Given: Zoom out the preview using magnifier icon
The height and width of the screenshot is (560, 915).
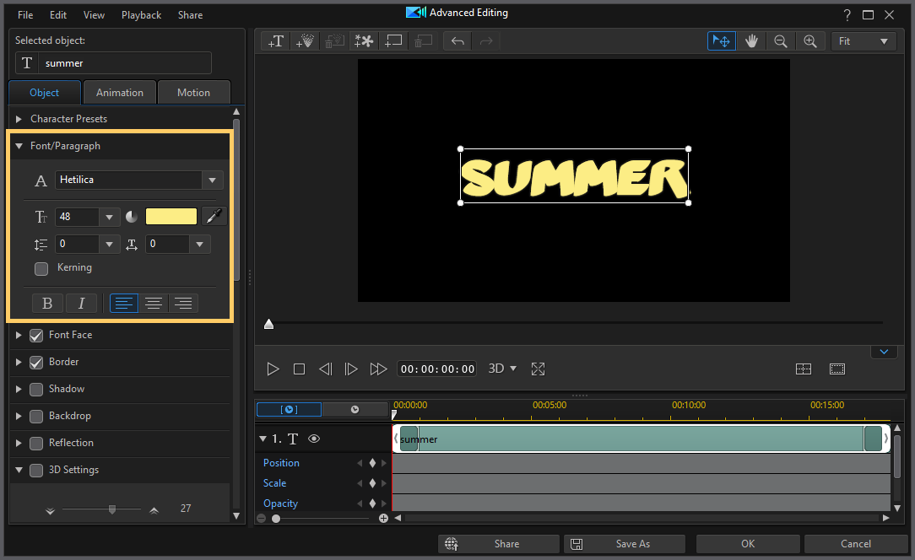Looking at the screenshot, I should point(781,40).
